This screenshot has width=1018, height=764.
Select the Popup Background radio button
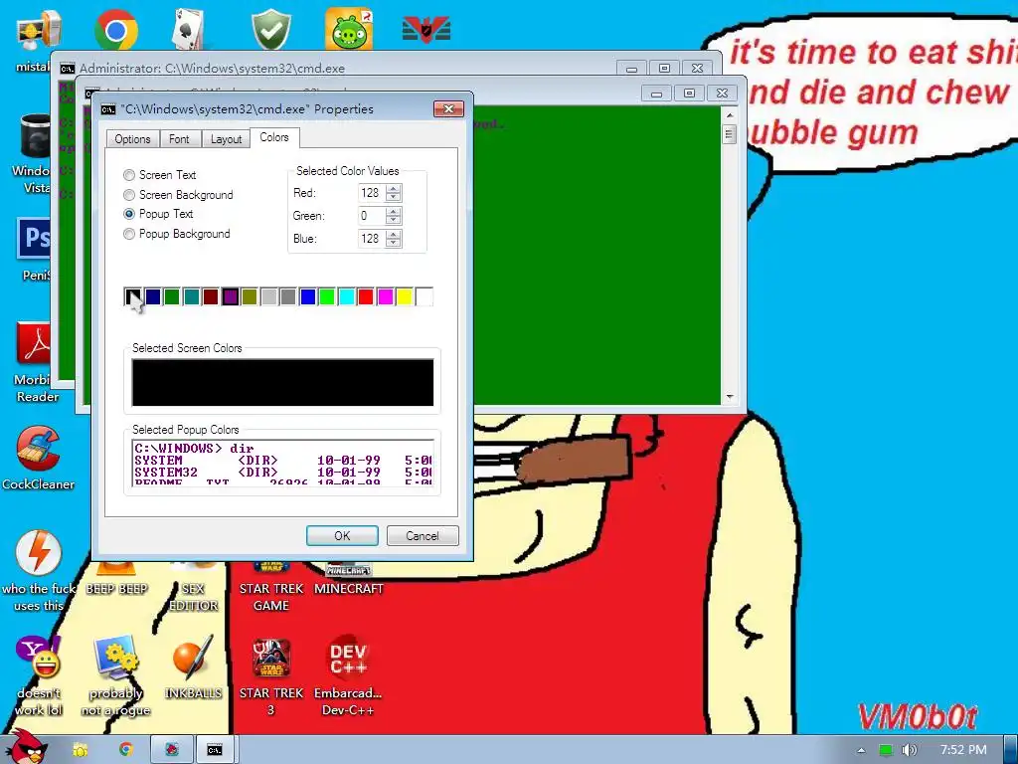(129, 234)
